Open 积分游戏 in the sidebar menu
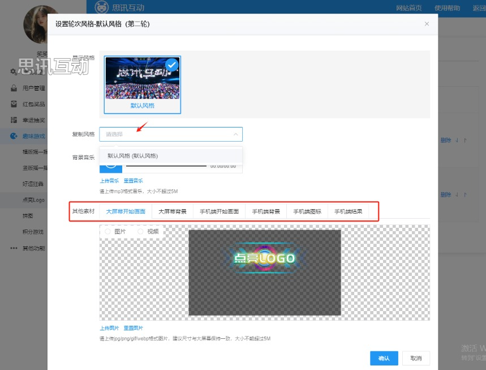Image resolution: width=486 pixels, height=370 pixels. pyautogui.click(x=33, y=232)
